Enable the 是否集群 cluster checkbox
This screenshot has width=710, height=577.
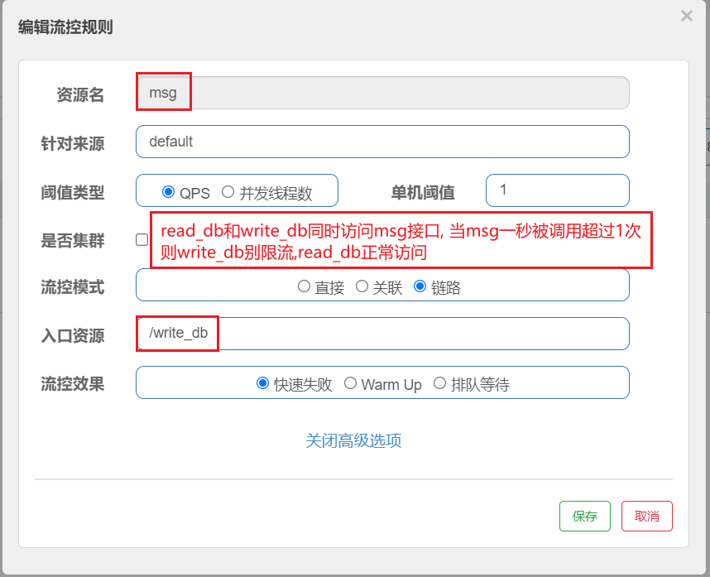[x=143, y=238]
